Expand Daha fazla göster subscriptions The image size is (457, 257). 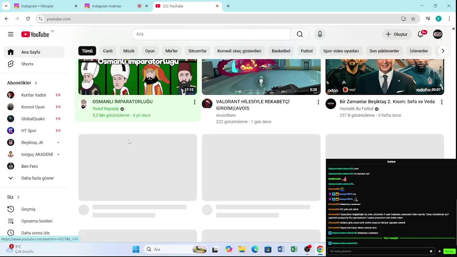point(34,178)
